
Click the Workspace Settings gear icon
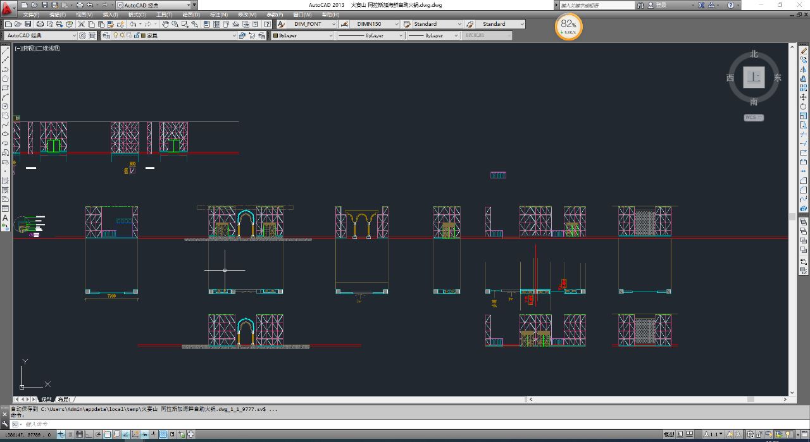click(82, 35)
